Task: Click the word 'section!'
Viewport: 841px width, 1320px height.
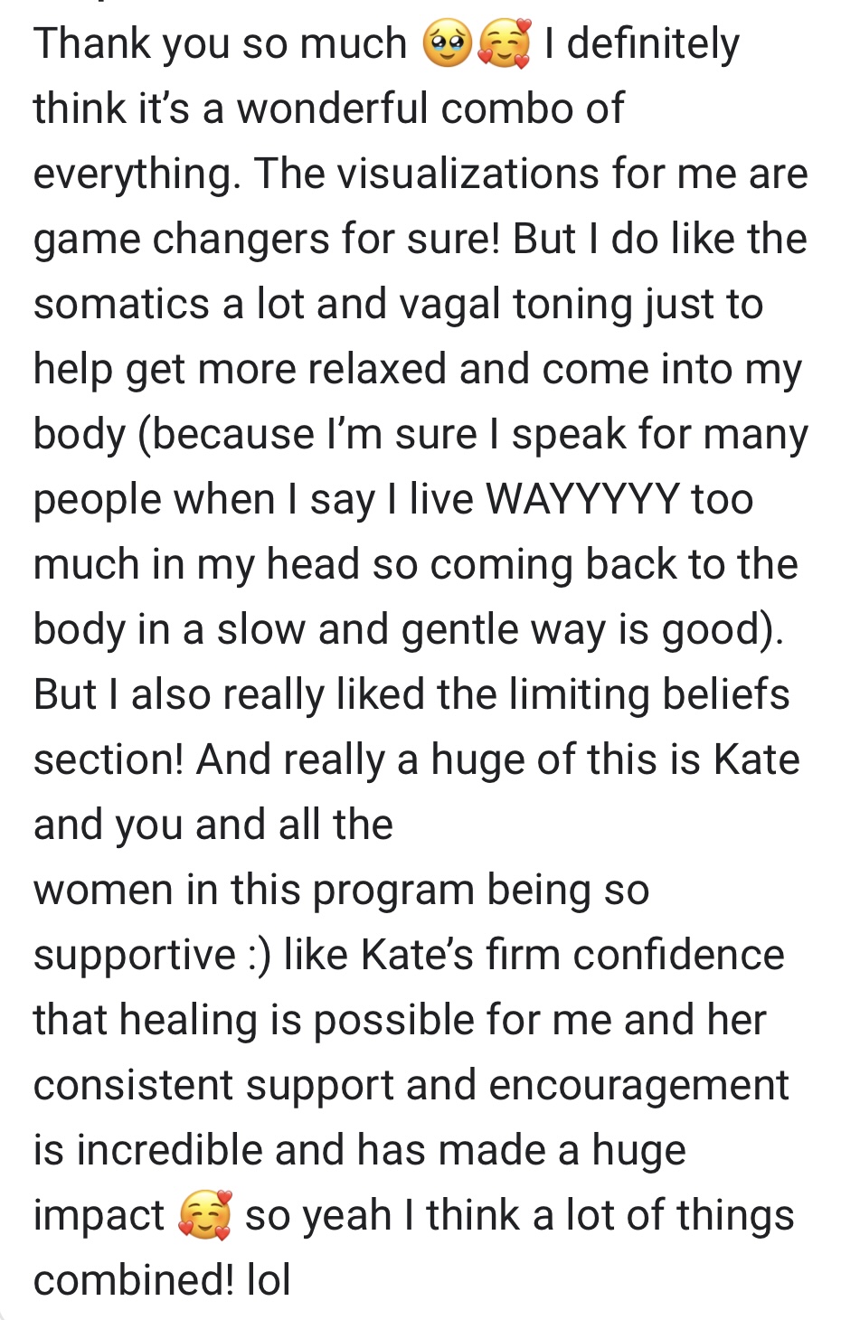Action: [109, 759]
